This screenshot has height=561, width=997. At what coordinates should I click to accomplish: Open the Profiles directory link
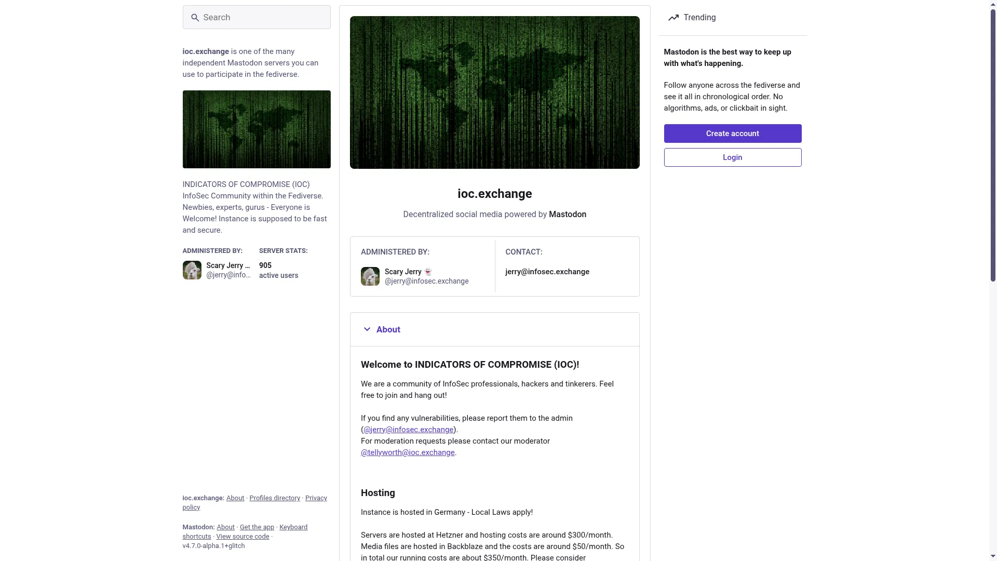point(275,498)
